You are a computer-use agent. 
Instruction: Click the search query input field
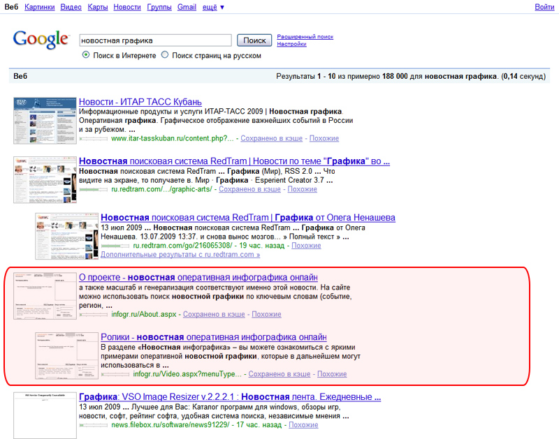[x=155, y=40]
